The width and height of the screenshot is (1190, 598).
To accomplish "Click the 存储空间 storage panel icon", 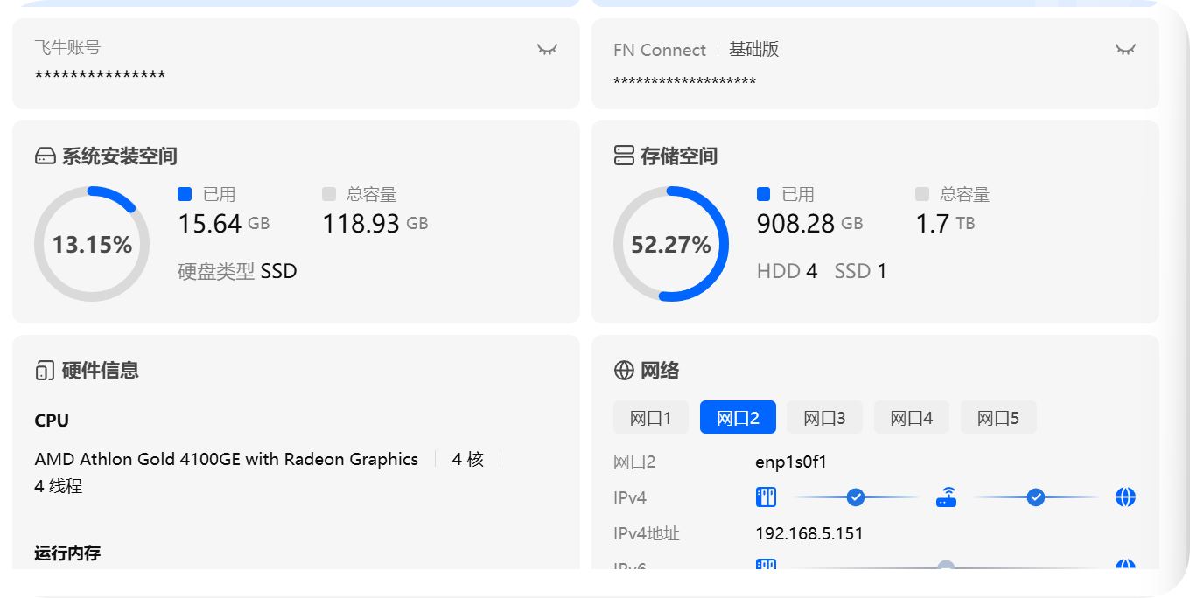I will point(621,155).
